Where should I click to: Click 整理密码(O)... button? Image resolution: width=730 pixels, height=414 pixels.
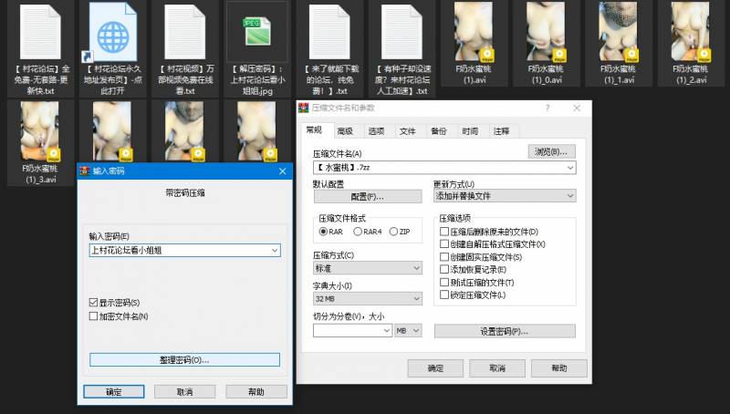(185, 359)
